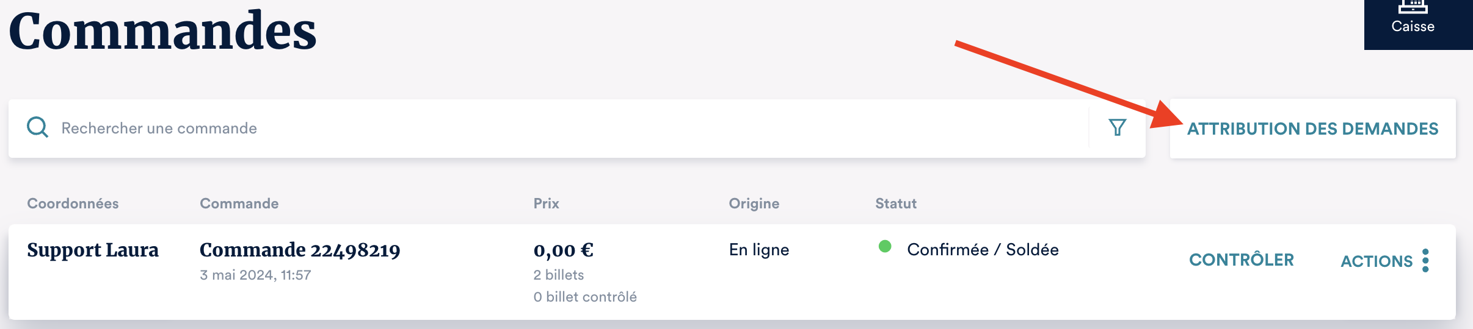Click the 0,00 € price
Viewport: 1473px width, 329px height.
click(x=563, y=250)
